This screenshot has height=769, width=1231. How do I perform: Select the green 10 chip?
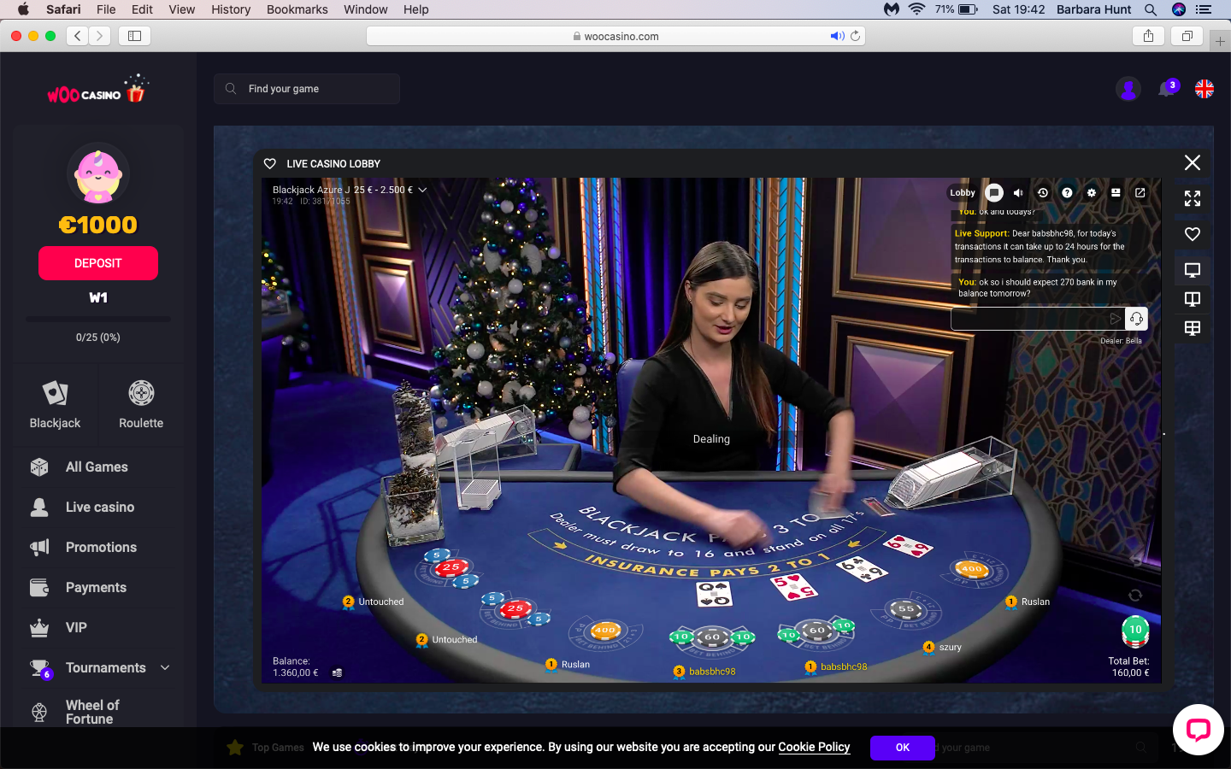point(1135,631)
